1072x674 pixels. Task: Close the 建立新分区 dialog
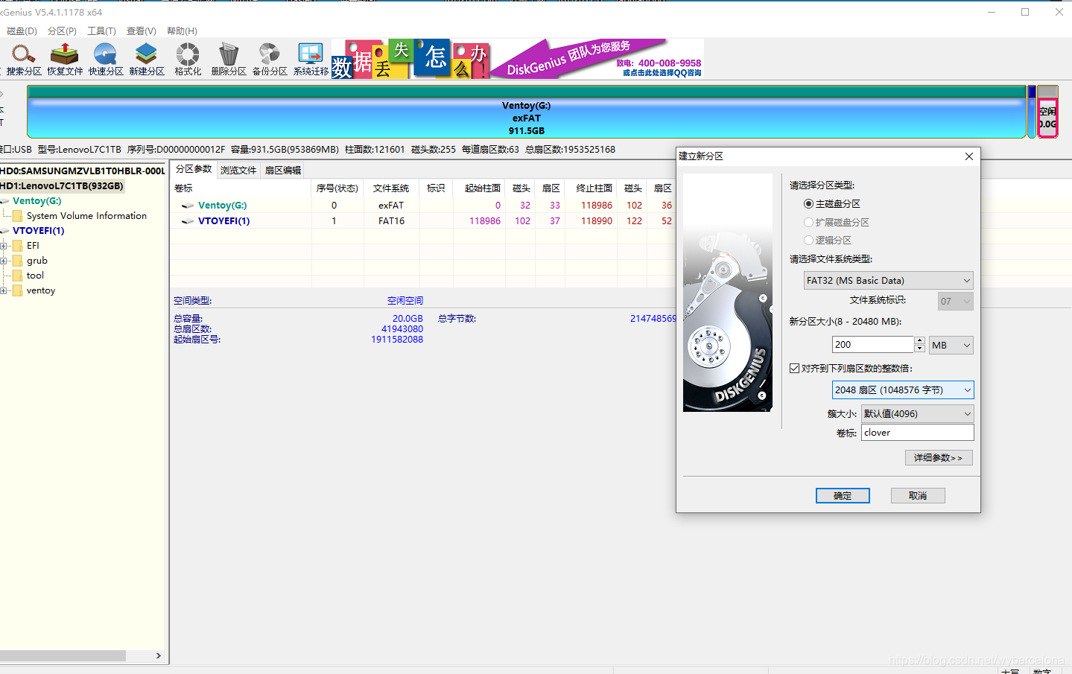click(x=969, y=156)
